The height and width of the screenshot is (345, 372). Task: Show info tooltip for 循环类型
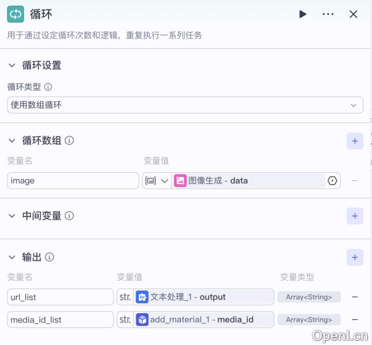[x=48, y=87]
